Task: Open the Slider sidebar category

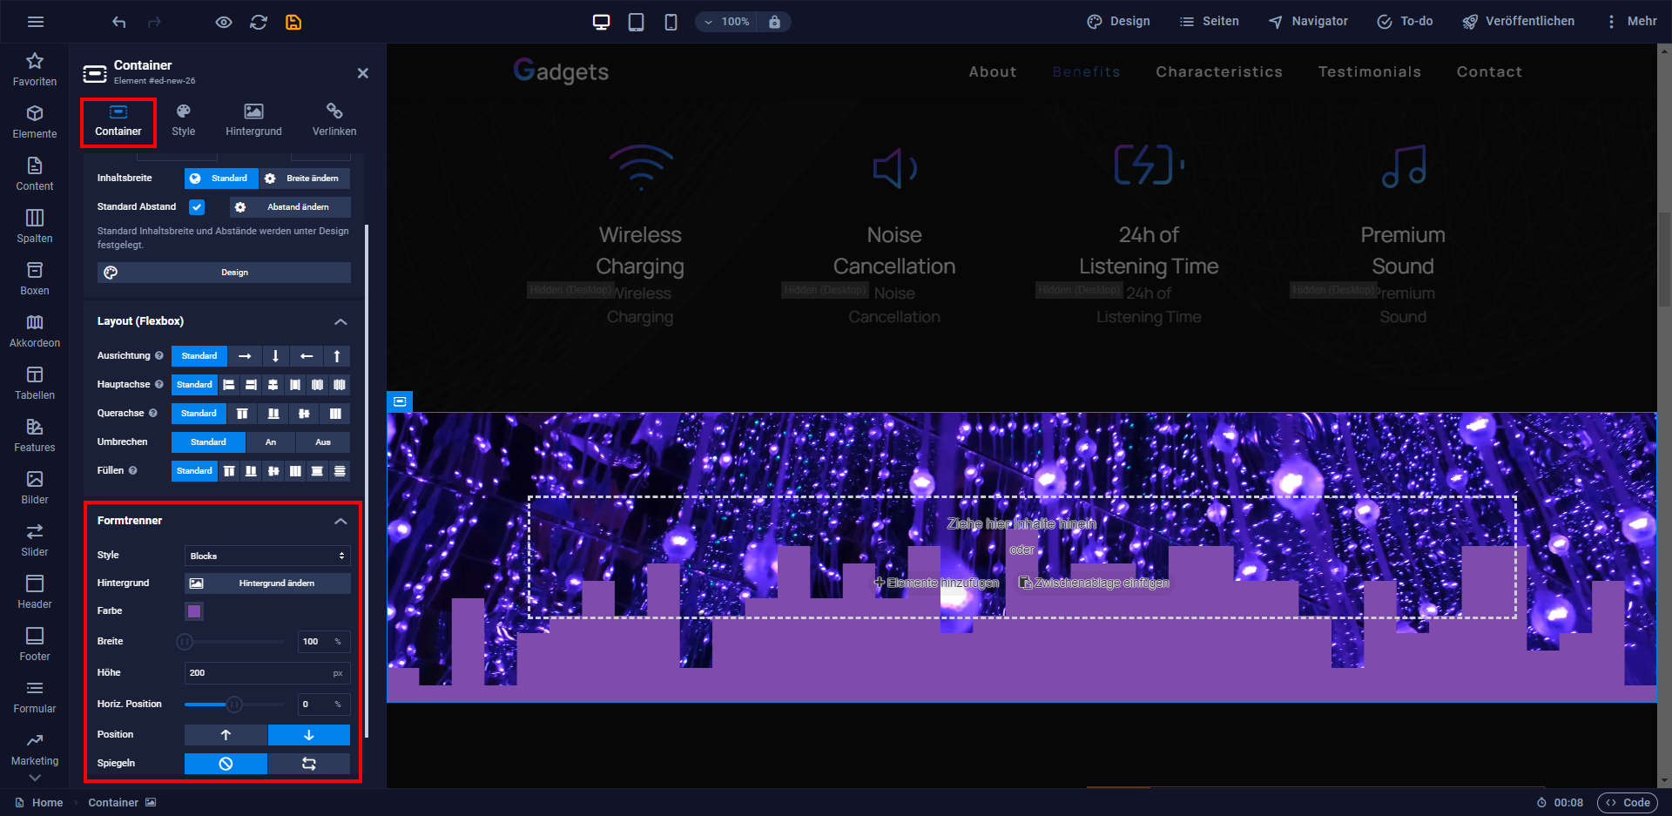Action: coord(35,540)
